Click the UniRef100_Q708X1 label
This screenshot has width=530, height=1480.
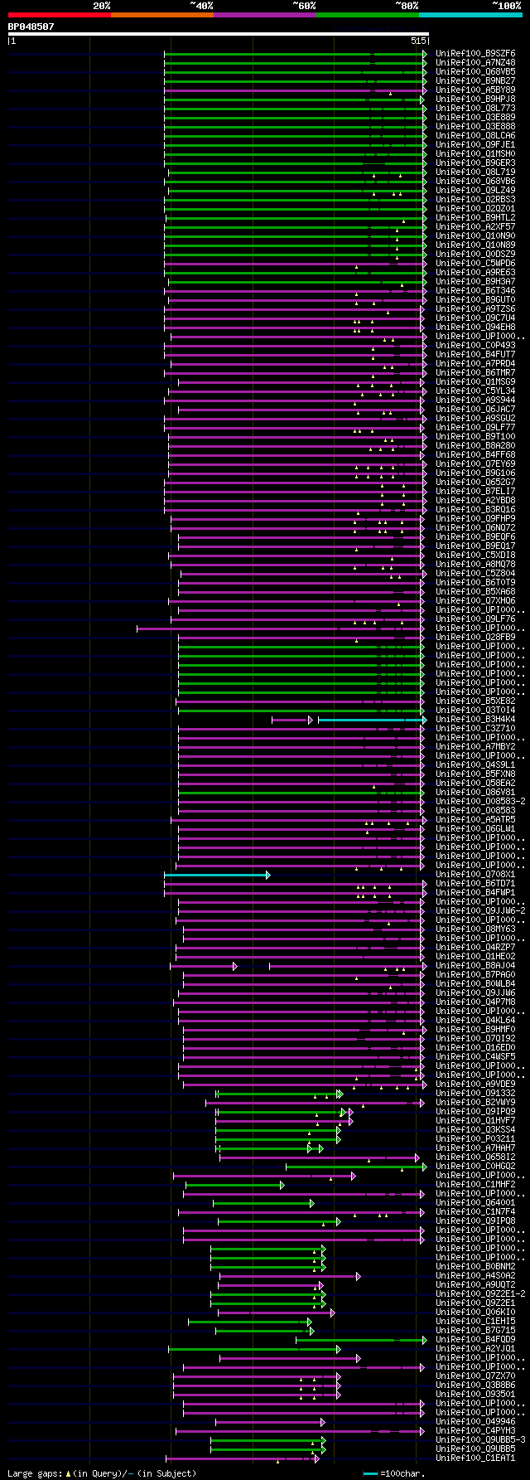pyautogui.click(x=475, y=875)
